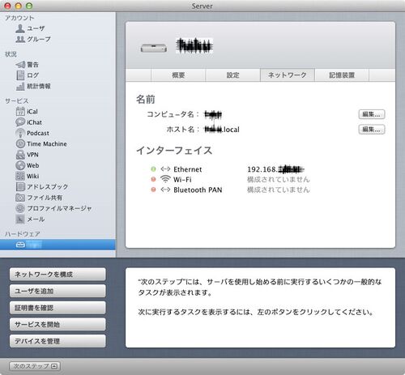Click the ハードウェア section header
405x375 pixels.
coord(22,234)
